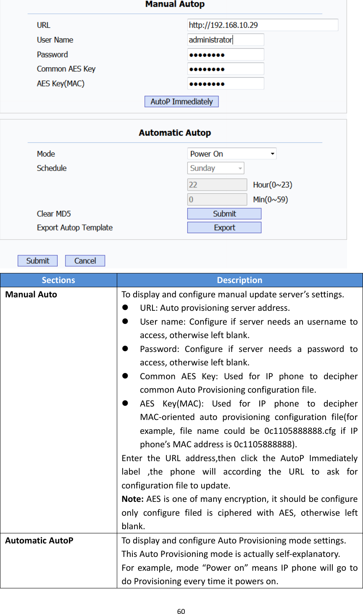Click inside the Password field

coord(225,54)
